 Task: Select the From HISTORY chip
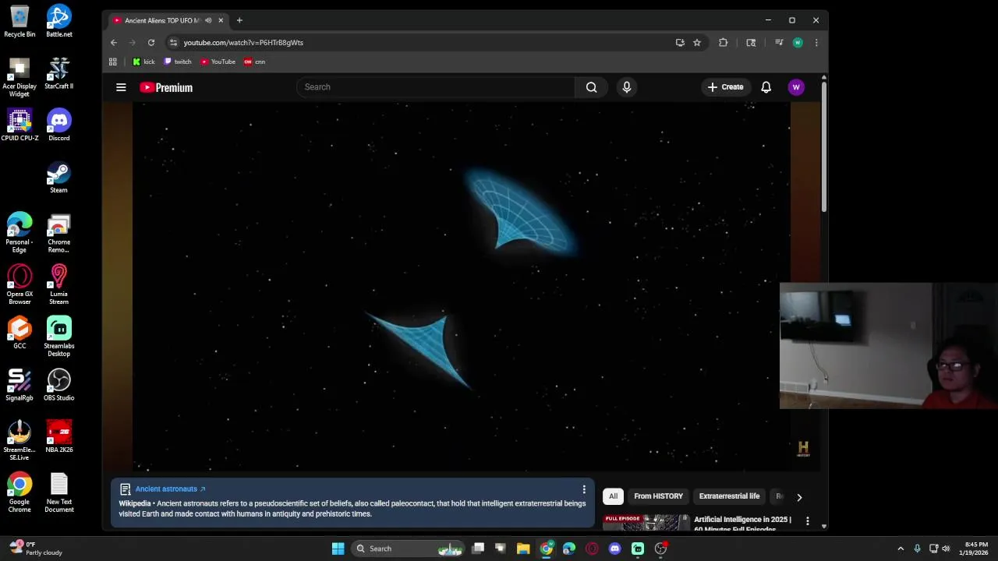pyautogui.click(x=658, y=496)
